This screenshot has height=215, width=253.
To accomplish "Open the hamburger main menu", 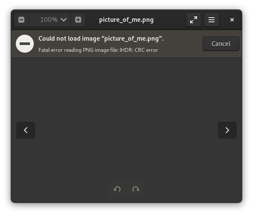I will [212, 20].
